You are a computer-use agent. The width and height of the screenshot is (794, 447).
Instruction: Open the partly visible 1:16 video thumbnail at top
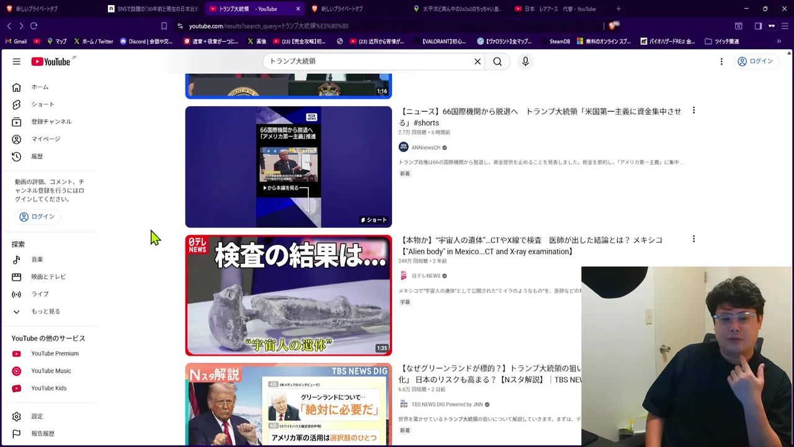pos(288,86)
